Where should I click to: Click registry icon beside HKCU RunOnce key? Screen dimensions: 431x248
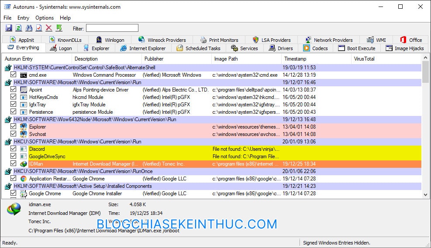point(8,171)
